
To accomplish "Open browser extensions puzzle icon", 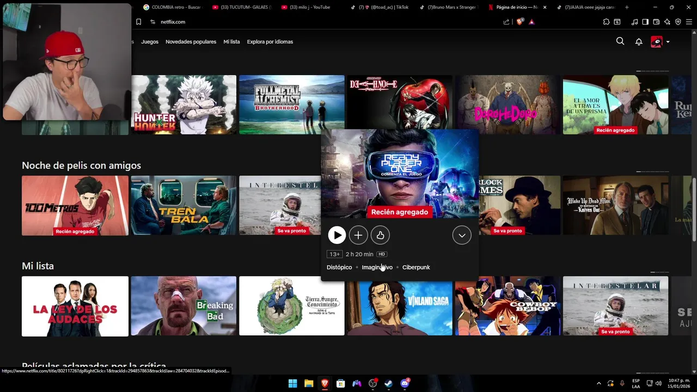I will point(606,22).
